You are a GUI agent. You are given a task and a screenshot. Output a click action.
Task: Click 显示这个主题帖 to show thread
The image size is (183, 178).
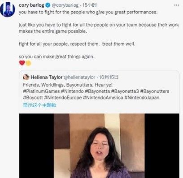(x=39, y=105)
